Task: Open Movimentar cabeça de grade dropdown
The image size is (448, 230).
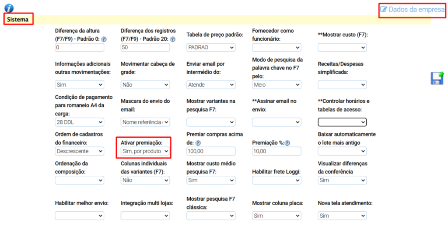Action: pyautogui.click(x=145, y=85)
